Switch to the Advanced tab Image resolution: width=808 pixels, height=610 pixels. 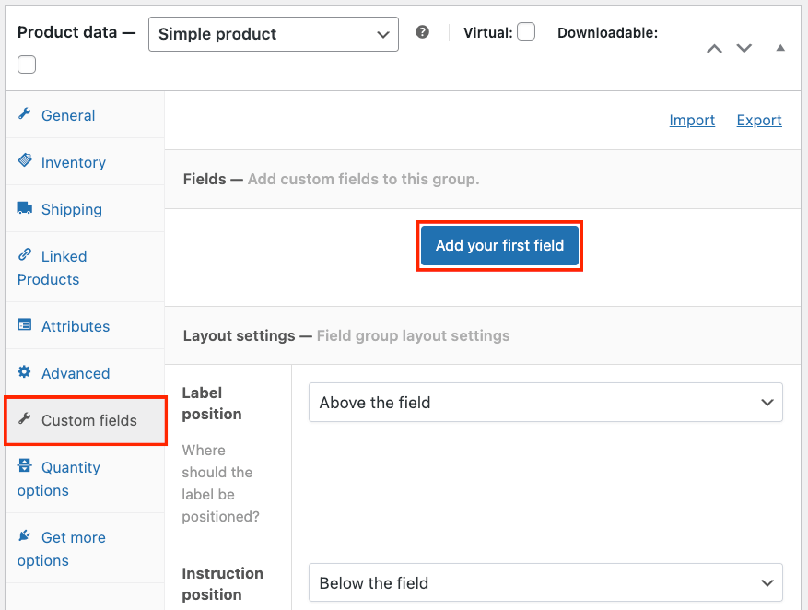tap(85, 372)
